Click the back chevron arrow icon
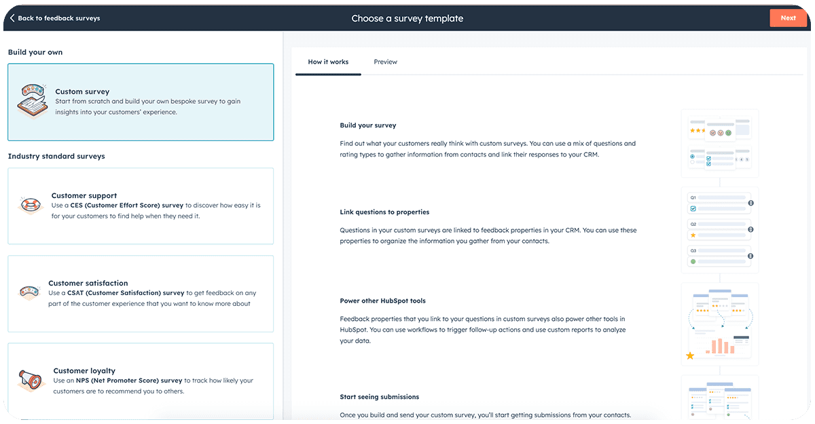815x424 pixels. [x=12, y=18]
